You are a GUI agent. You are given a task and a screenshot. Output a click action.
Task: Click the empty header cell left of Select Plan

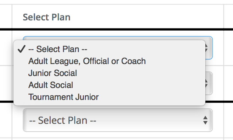(6, 17)
